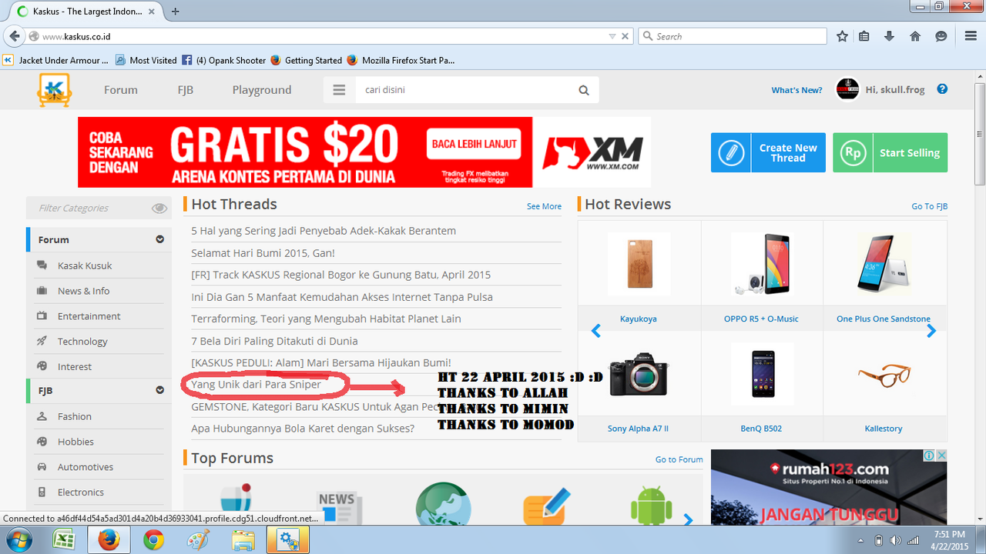Open Chrome from the Windows taskbar
This screenshot has width=986, height=554.
153,540
